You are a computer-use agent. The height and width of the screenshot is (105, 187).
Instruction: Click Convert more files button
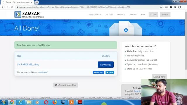coord(65,85)
